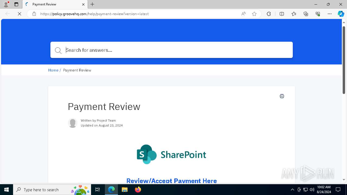Toggle split screen view
The height and width of the screenshot is (195, 347).
click(282, 14)
